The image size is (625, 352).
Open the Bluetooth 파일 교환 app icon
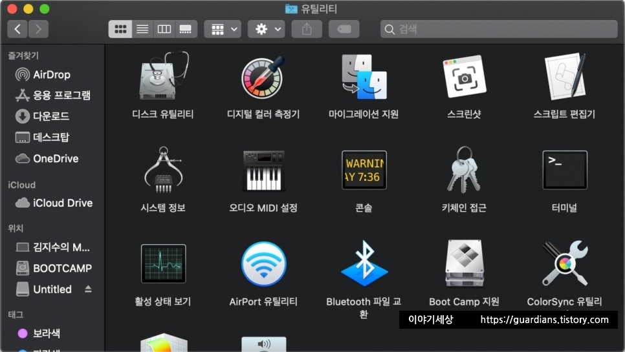tap(364, 264)
